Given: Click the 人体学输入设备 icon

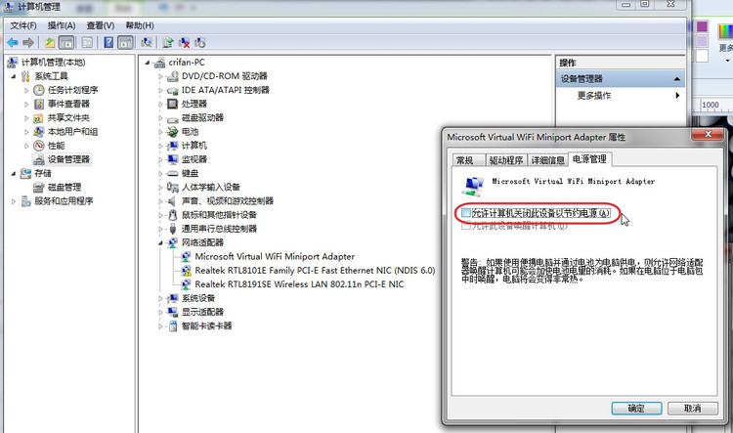Looking at the screenshot, I should (x=172, y=188).
